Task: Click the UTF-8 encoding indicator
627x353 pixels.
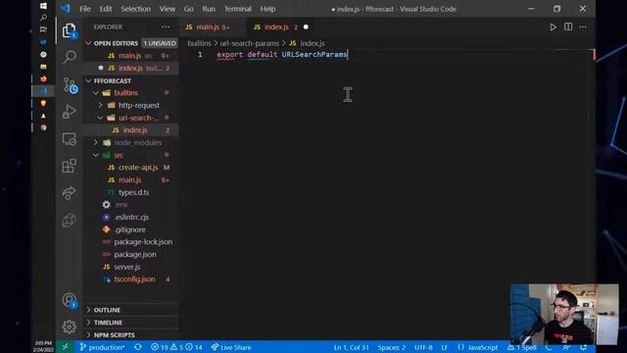Action: click(x=423, y=347)
